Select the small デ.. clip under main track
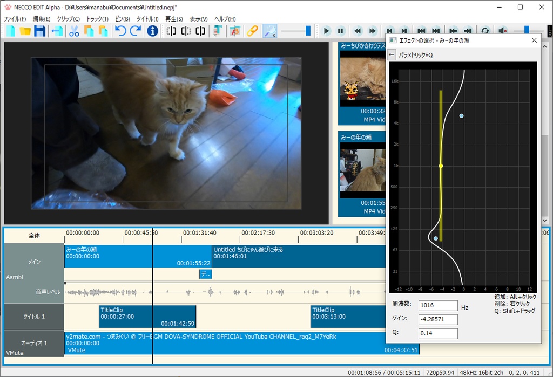Image resolution: width=553 pixels, height=377 pixels. (206, 274)
